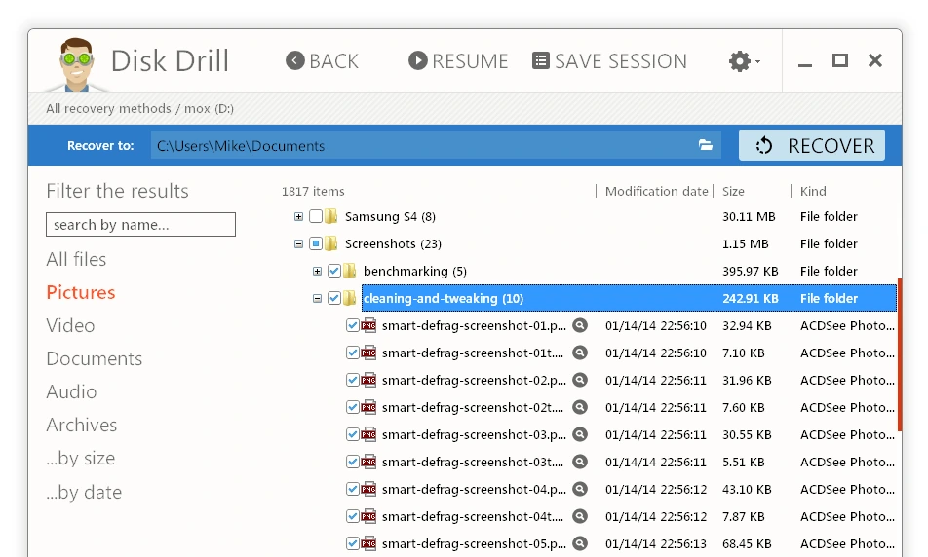Viewport: 928px width, 557px height.
Task: Click the browse folder icon in Recover to field
Action: [705, 145]
